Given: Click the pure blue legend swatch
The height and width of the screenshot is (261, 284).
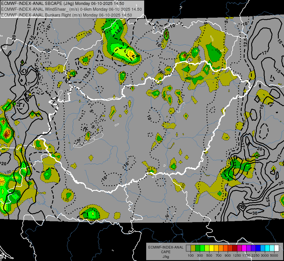Looking at the screenshot, I should 258,248.
